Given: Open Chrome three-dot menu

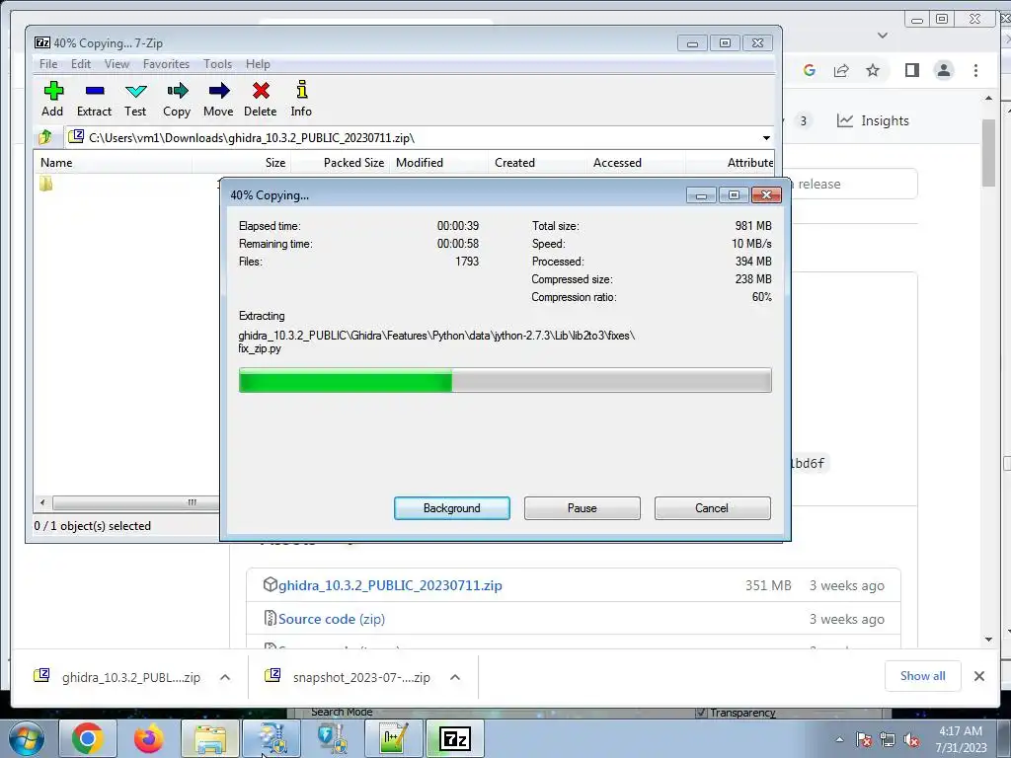Looking at the screenshot, I should [x=975, y=70].
